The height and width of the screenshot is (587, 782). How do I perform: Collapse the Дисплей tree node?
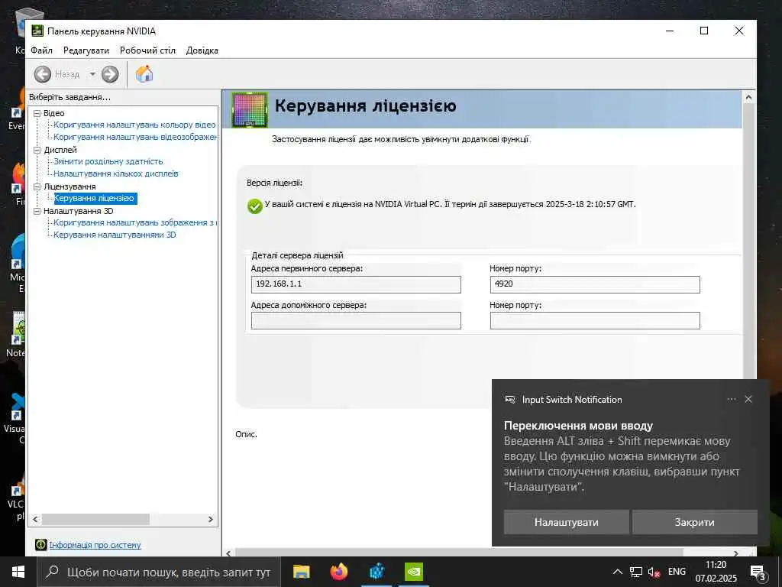click(x=37, y=150)
